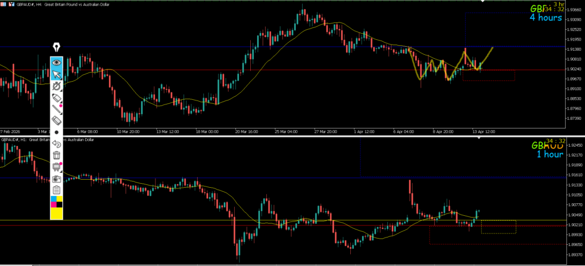Click the pen nib handle above toolbar
The image size is (585, 266).
tap(57, 47)
